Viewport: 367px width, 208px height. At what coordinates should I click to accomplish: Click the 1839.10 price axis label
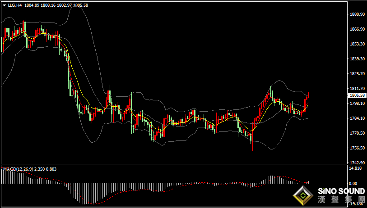[x=357, y=59]
